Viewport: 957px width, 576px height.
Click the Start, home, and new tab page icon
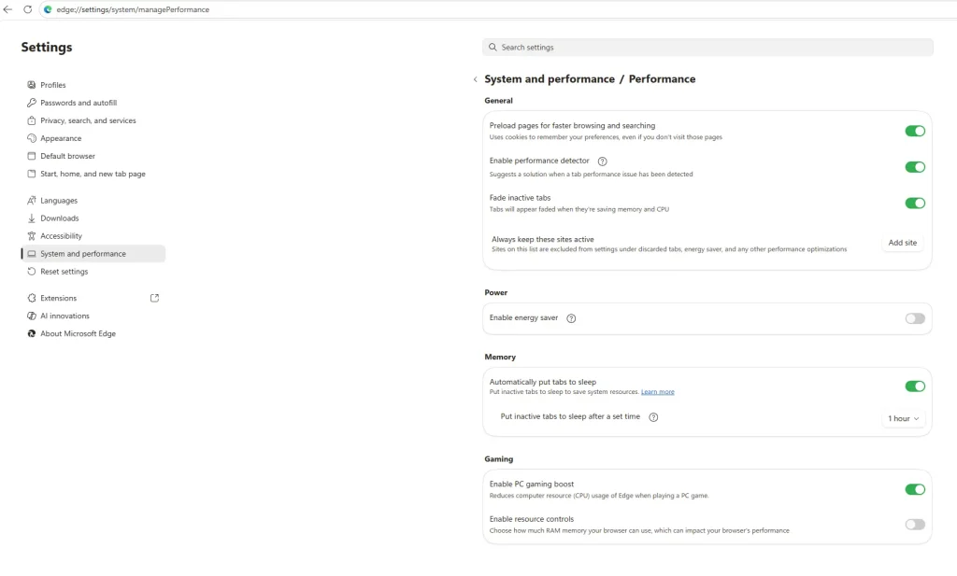click(x=32, y=174)
